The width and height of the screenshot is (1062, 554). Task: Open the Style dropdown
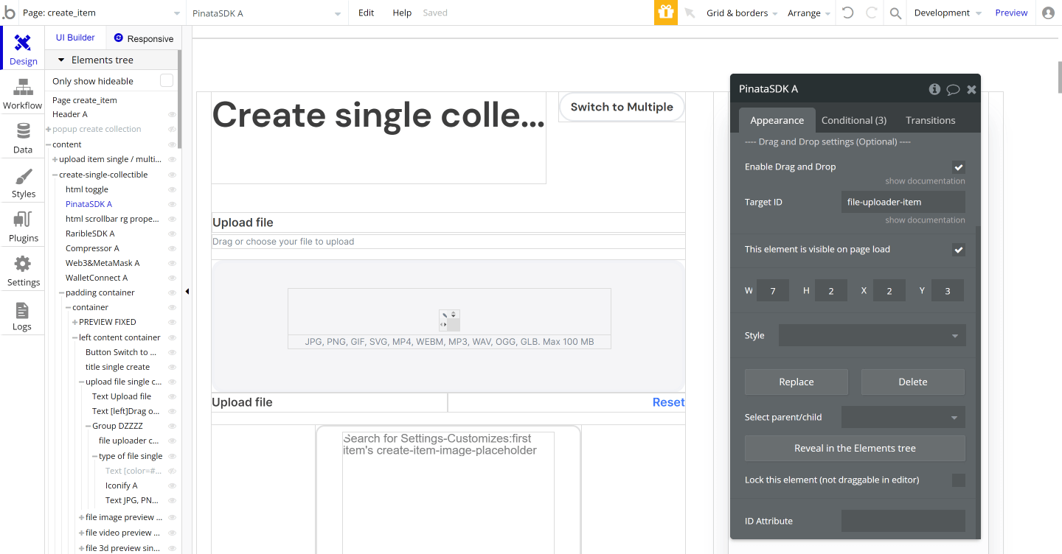coord(872,335)
